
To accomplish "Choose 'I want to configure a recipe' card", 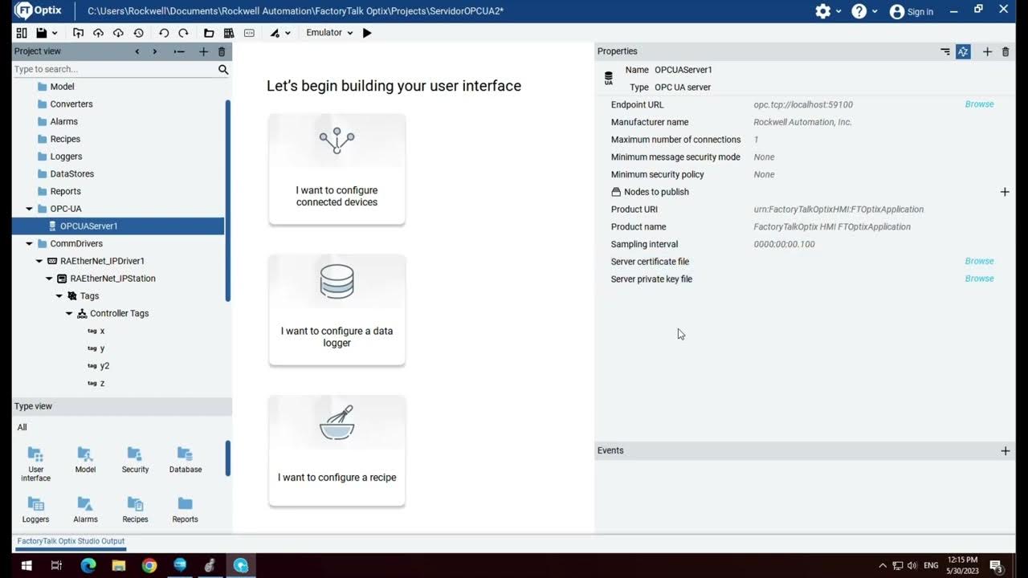I will [x=337, y=450].
